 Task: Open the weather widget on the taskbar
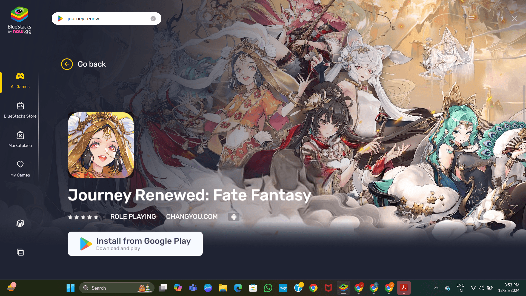coord(11,287)
